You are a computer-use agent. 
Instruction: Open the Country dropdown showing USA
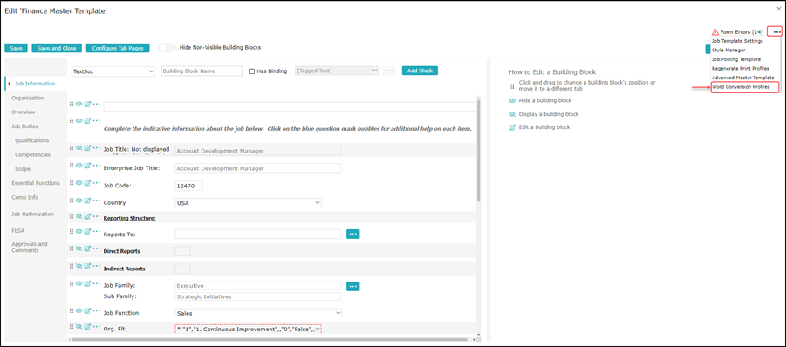tap(248, 203)
